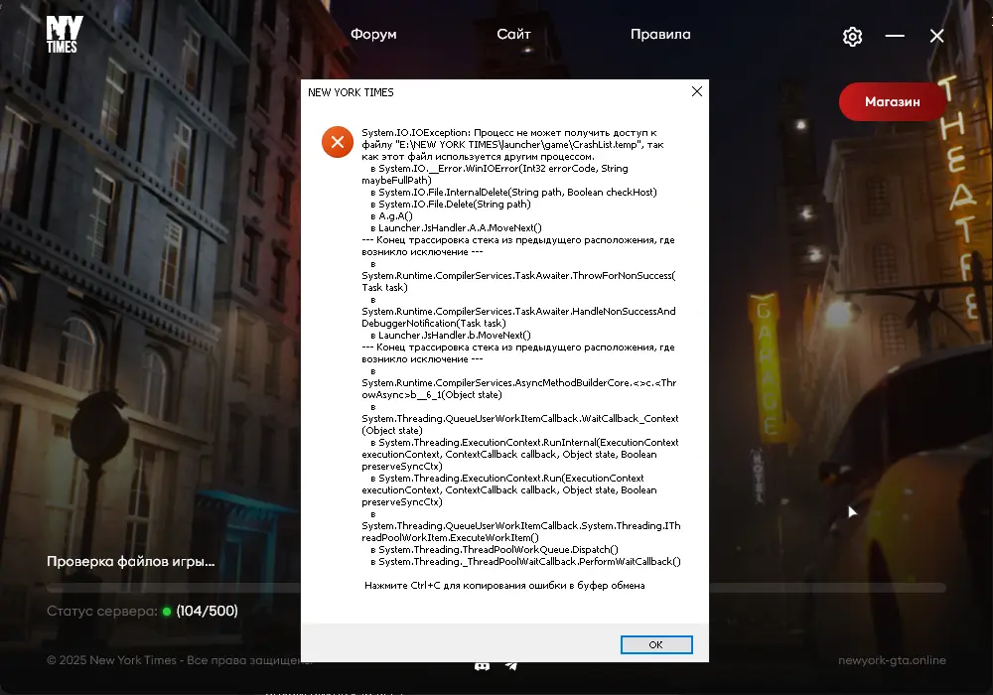Click the green server status indicator
993x695 pixels.
point(167,612)
